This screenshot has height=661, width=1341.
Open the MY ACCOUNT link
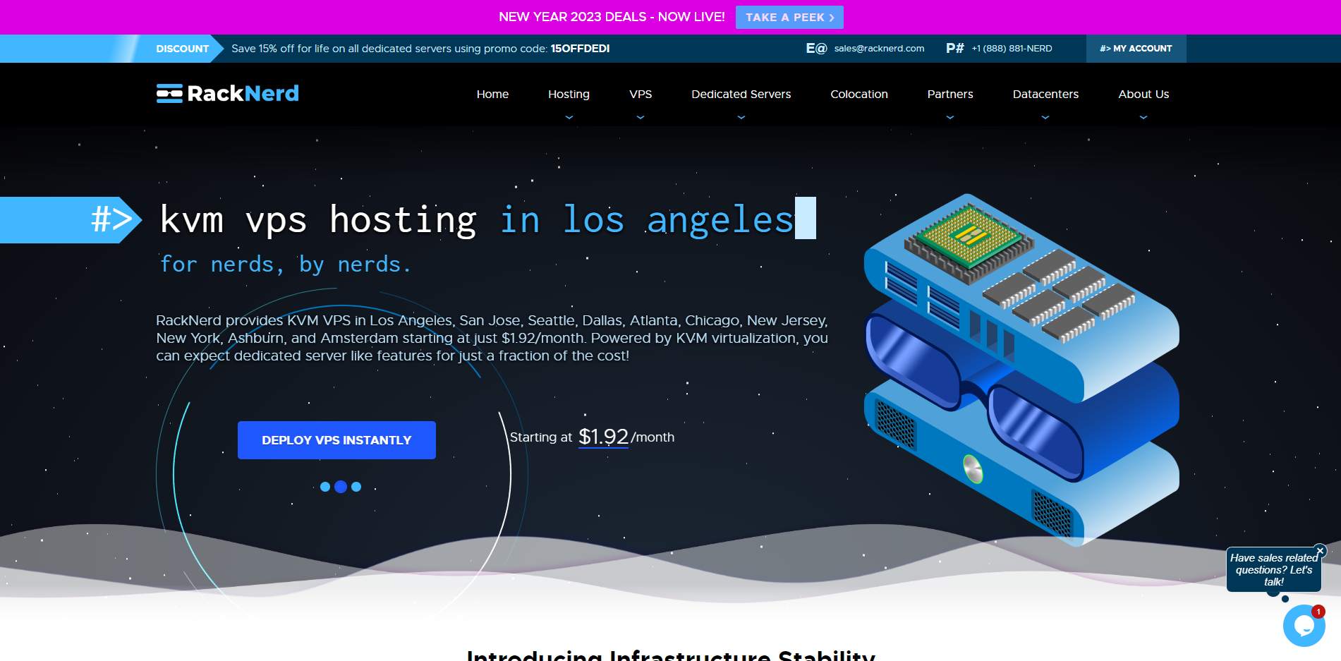coord(1136,48)
